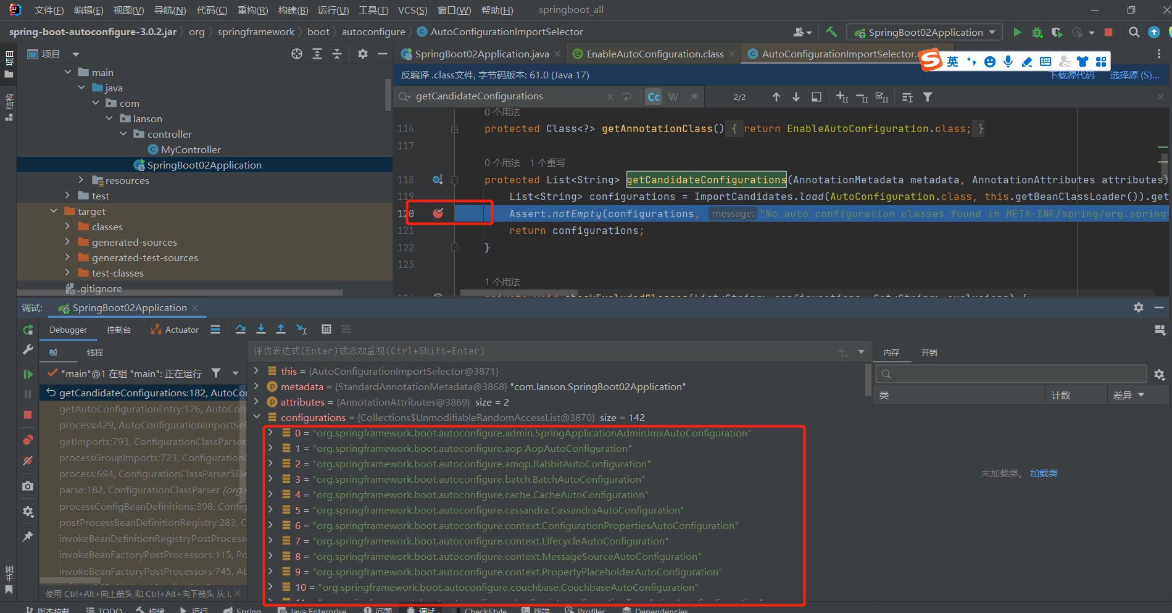Click 加载类 load classes link
Image resolution: width=1172 pixels, height=613 pixels.
click(1044, 473)
